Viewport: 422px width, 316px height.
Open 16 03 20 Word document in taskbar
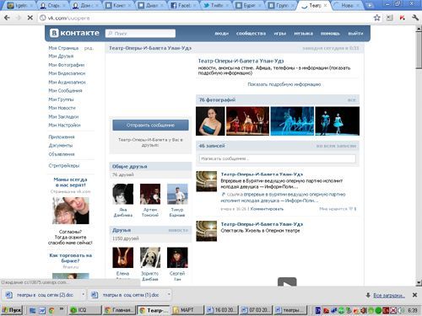(x=221, y=310)
